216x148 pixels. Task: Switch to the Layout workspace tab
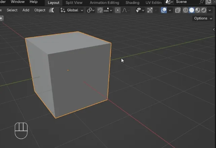(x=53, y=3)
